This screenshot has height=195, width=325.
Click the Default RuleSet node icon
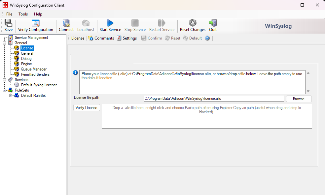(x=17, y=95)
